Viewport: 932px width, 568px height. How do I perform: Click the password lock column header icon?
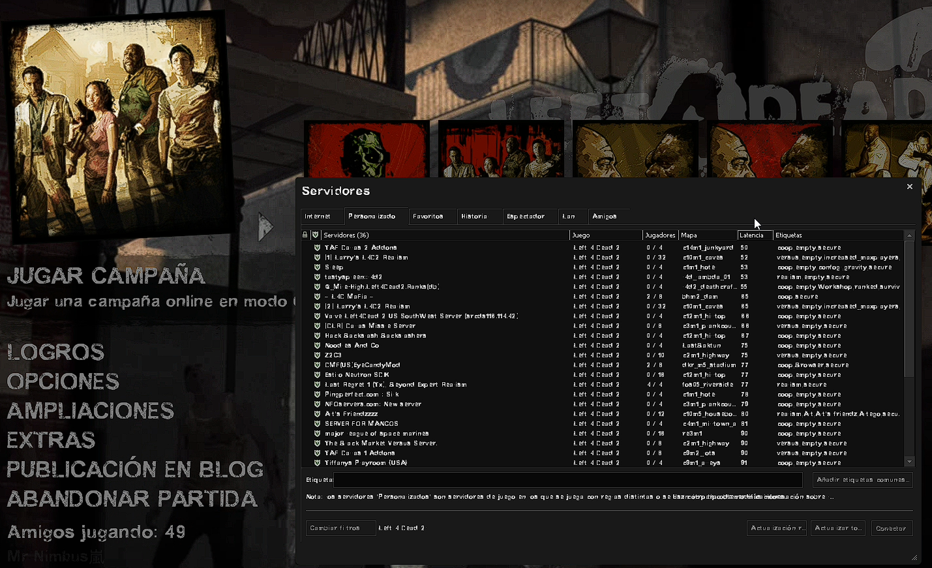pos(305,235)
